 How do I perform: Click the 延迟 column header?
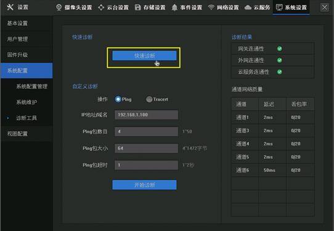tap(272, 104)
